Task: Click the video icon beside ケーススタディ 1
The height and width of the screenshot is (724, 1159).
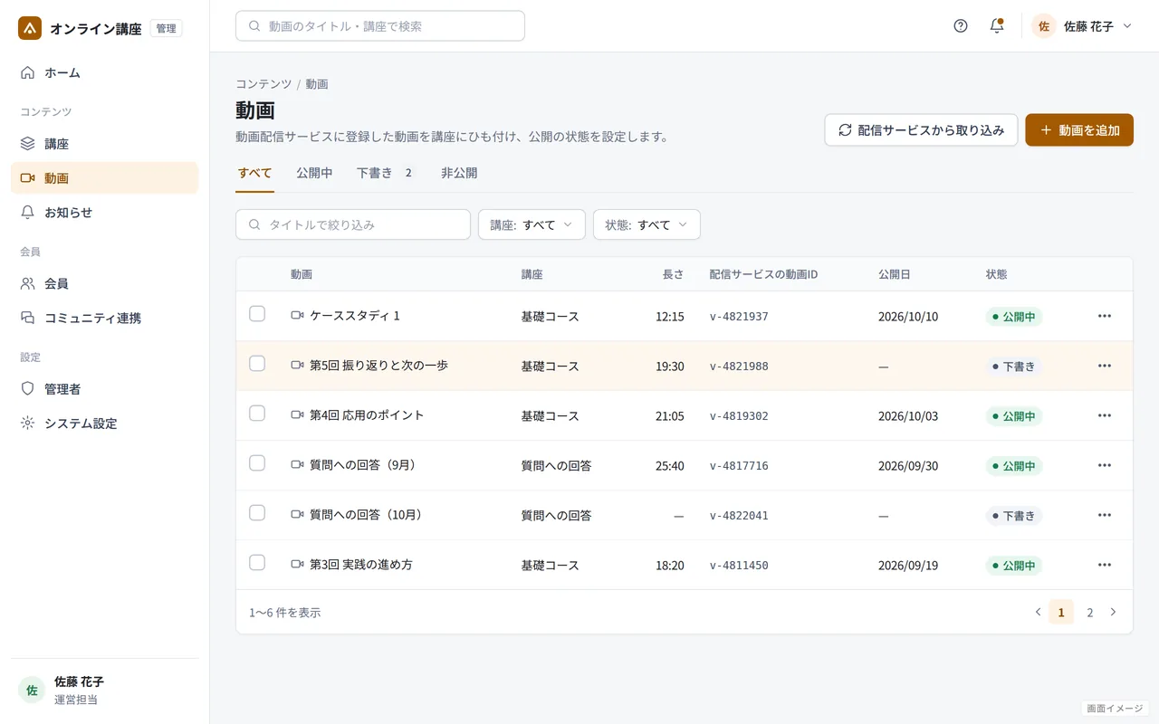Action: 297,316
